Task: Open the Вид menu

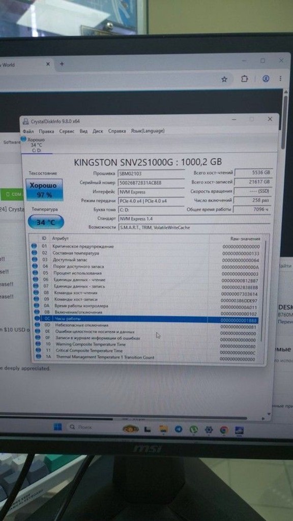Action: [x=84, y=131]
